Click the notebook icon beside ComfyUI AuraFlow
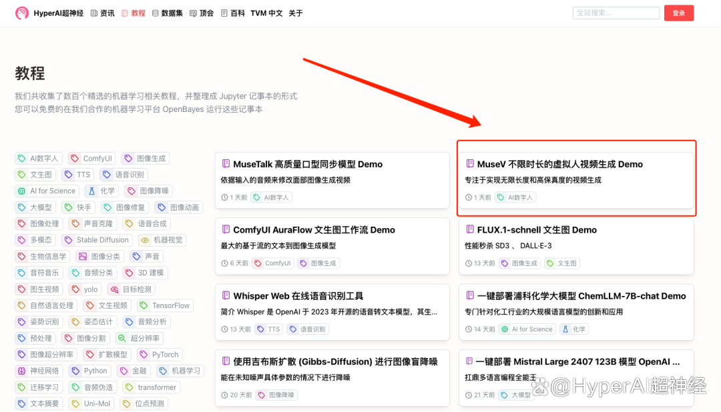The image size is (721, 412). tap(226, 229)
